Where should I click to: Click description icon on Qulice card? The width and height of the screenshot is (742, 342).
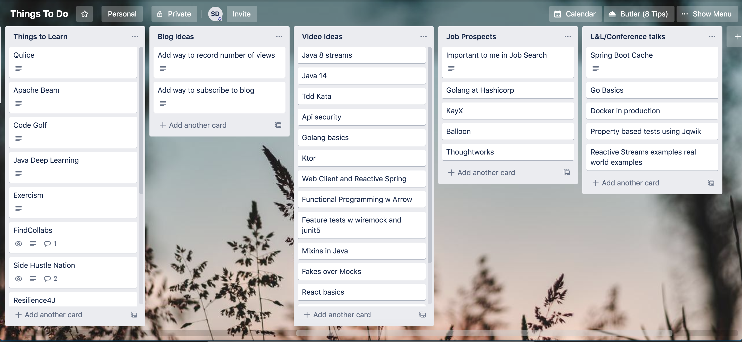tap(19, 69)
